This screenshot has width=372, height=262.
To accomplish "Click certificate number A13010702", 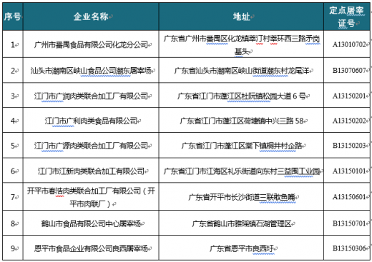I will (349, 44).
